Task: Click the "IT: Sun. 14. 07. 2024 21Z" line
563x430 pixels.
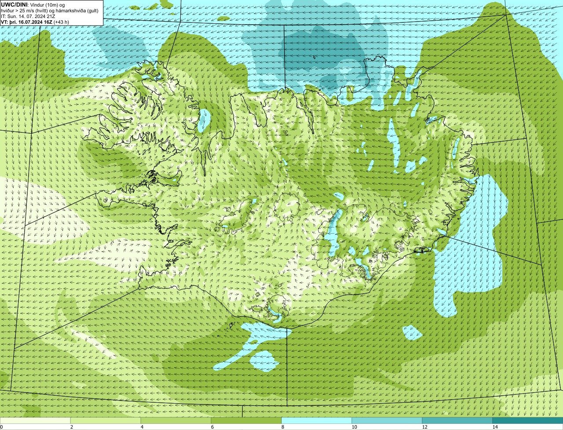Action: point(29,16)
